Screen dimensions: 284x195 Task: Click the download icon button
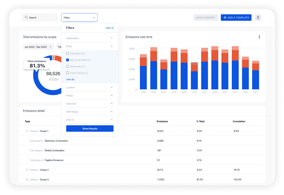[258, 17]
